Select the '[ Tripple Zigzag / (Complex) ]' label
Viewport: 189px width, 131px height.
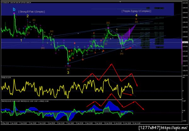136,11
